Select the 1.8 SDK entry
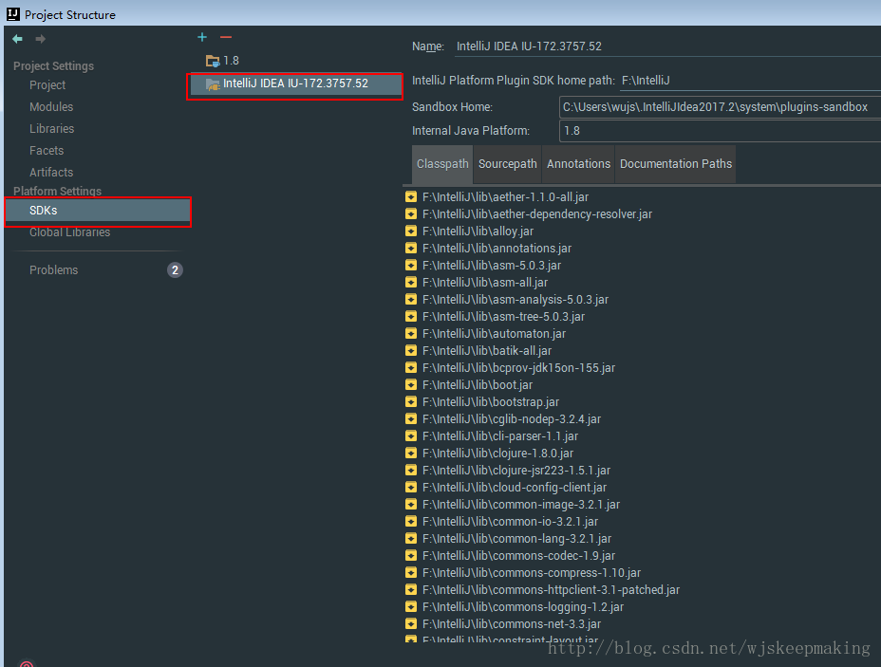Viewport: 881px width, 667px height. click(231, 61)
